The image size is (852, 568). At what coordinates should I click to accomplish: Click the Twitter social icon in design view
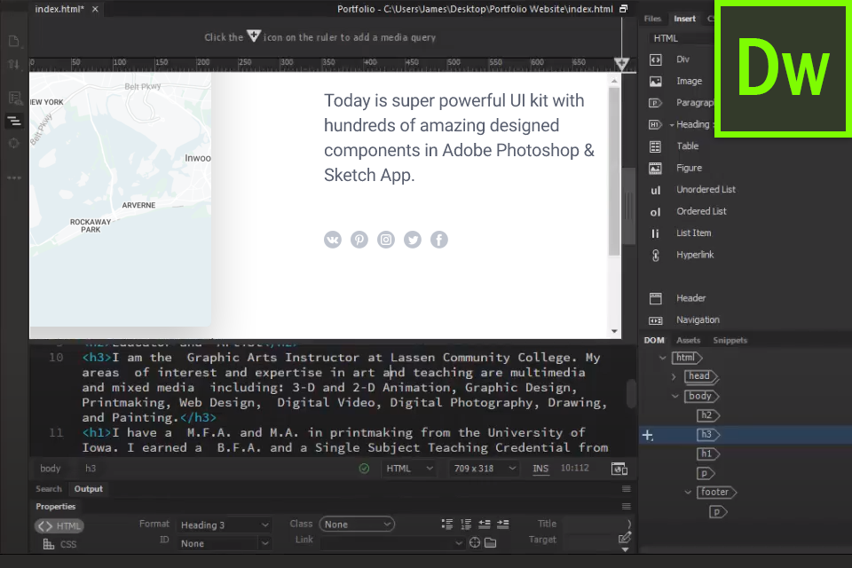pos(412,239)
